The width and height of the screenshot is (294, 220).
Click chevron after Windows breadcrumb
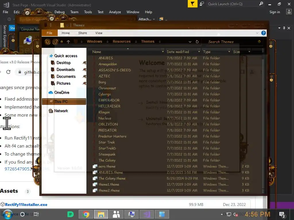[x=107, y=42]
